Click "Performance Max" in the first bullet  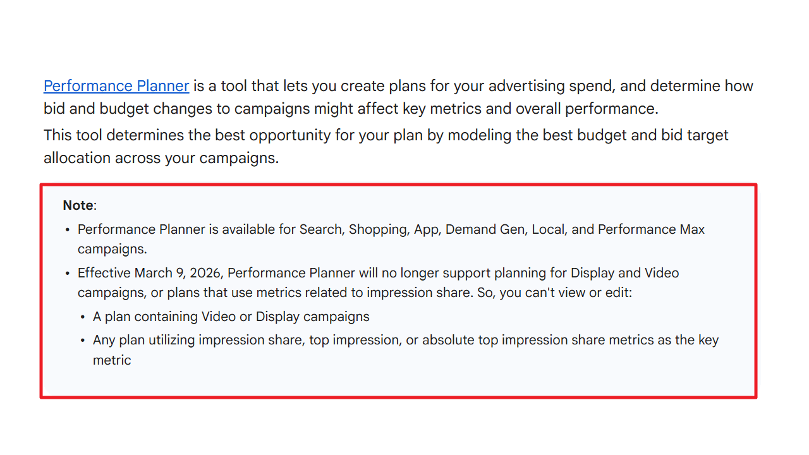651,229
